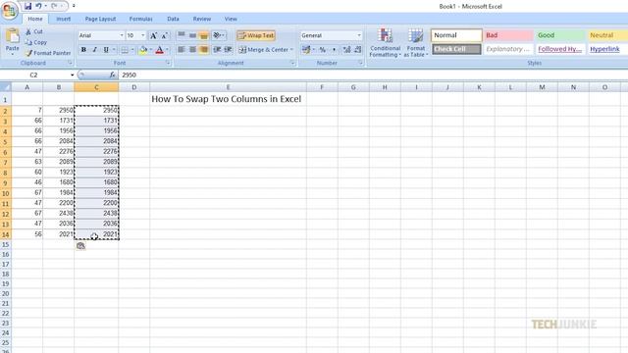
Task: Copy the selection using the Copy button
Action: point(36,42)
